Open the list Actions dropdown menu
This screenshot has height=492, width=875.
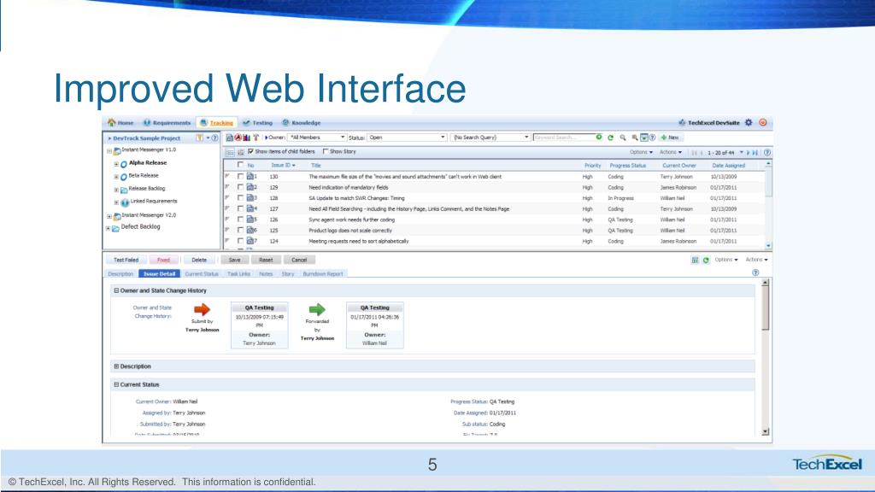[x=671, y=152]
